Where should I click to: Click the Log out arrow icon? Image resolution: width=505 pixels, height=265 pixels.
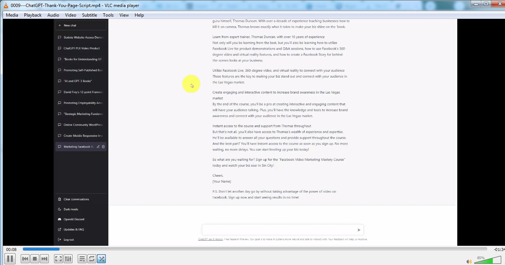click(x=60, y=239)
